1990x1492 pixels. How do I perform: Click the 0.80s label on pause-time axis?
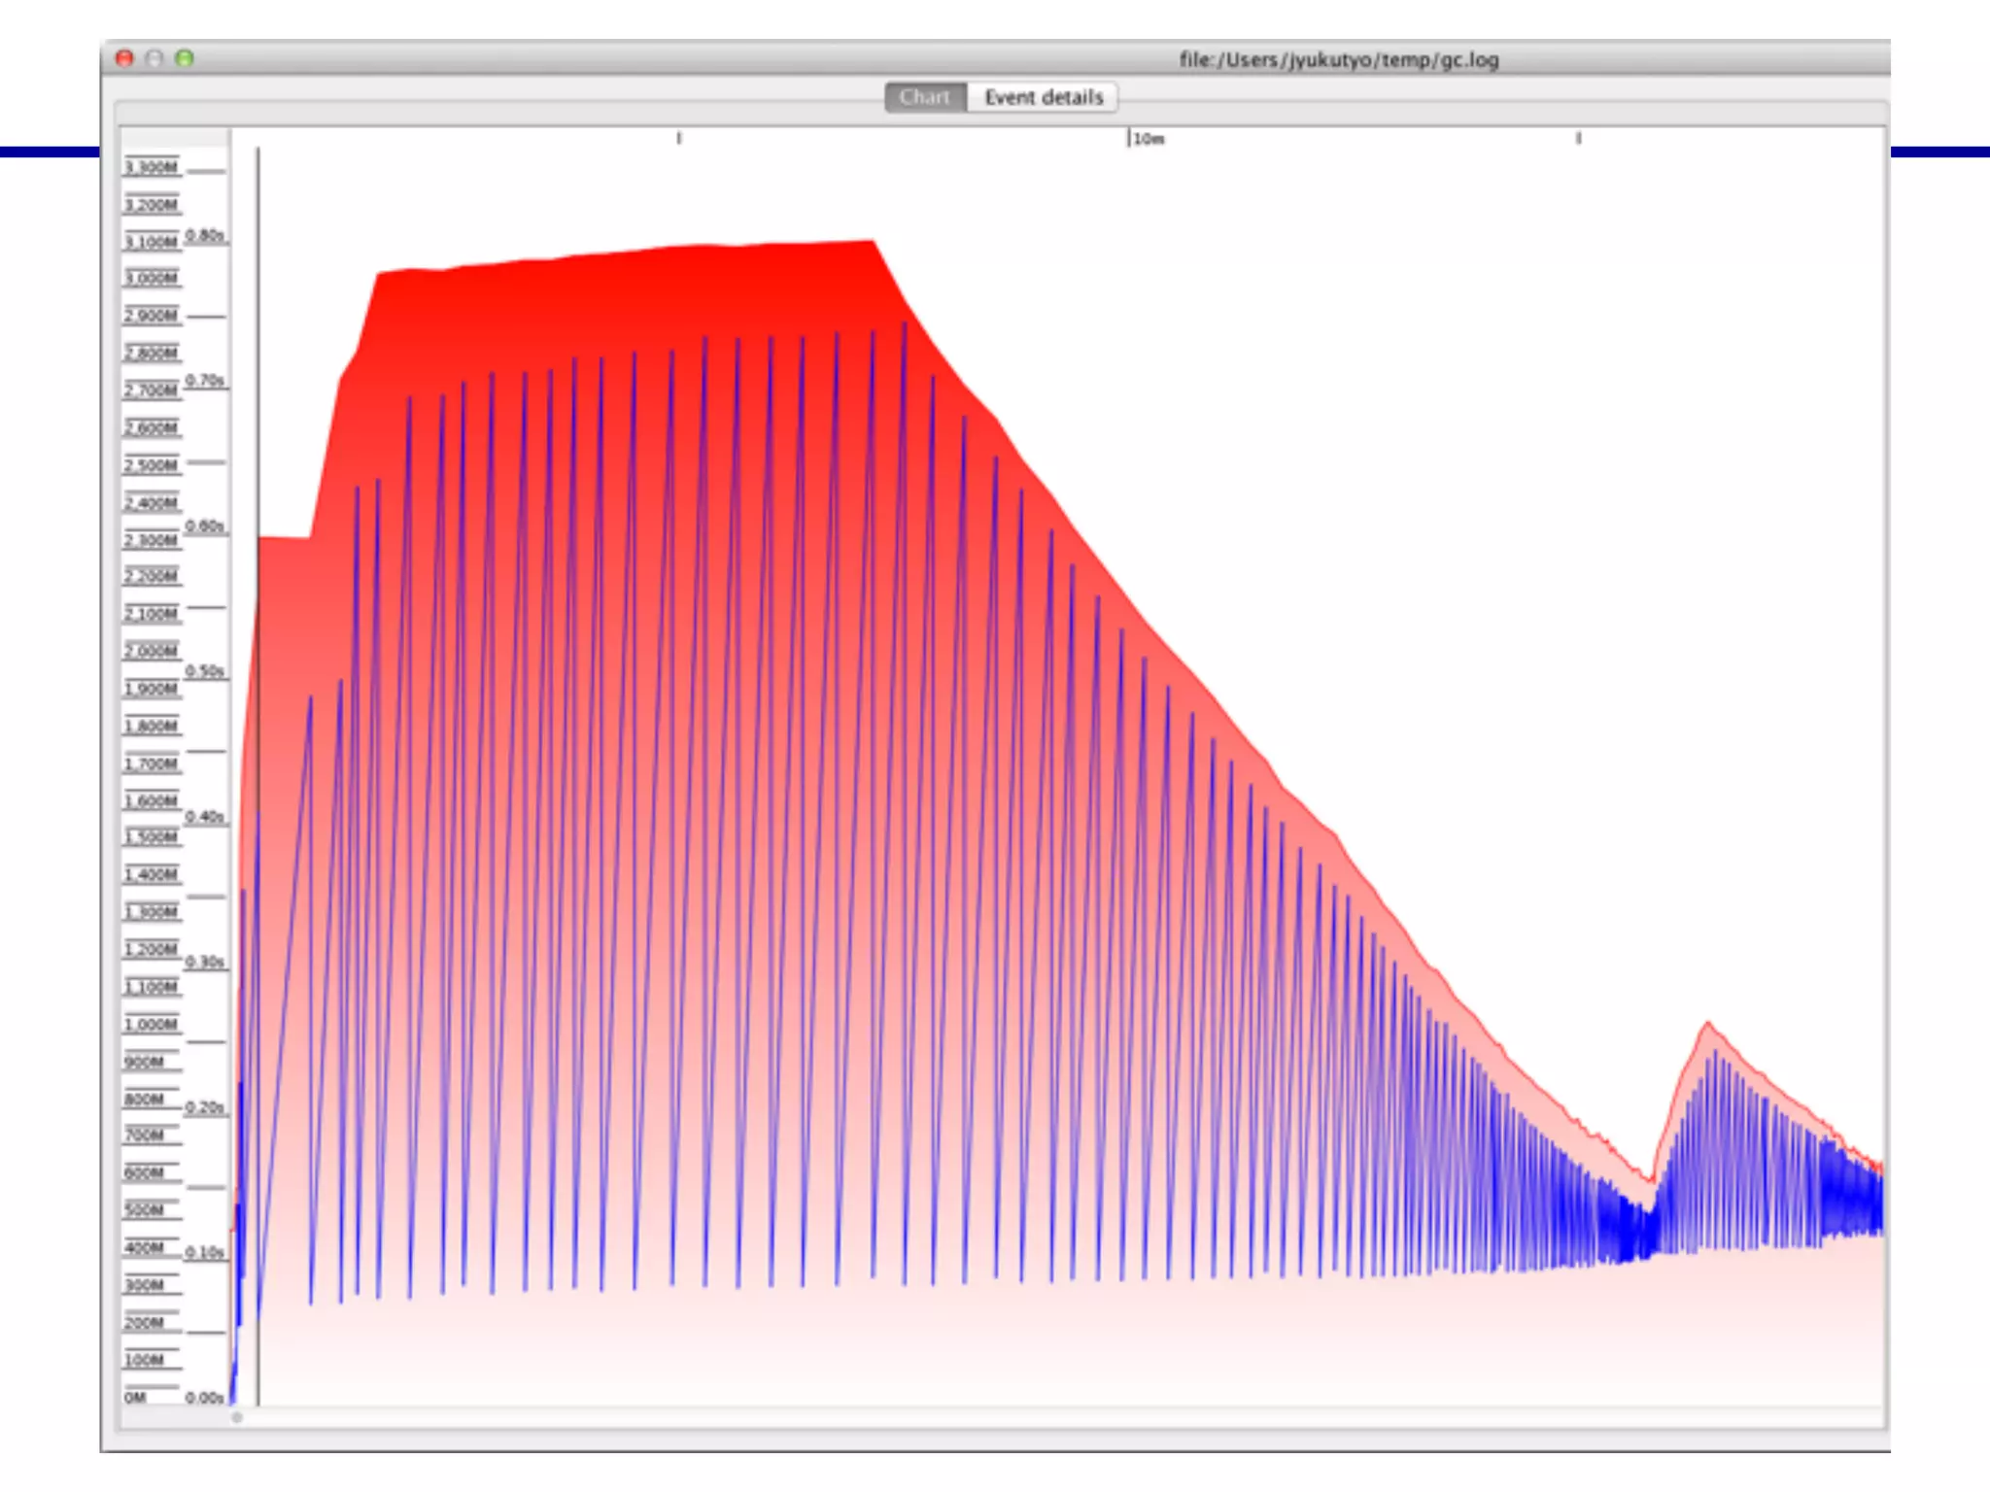click(x=205, y=235)
